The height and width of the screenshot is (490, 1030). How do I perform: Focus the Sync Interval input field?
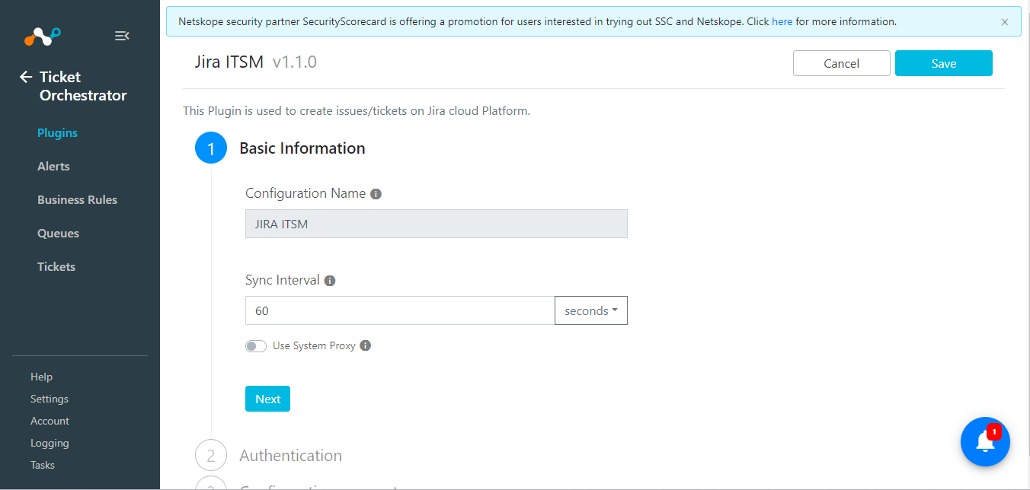pyautogui.click(x=400, y=310)
